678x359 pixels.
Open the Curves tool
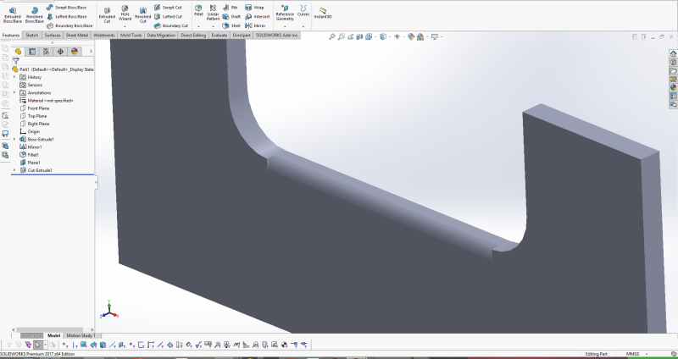coord(303,11)
